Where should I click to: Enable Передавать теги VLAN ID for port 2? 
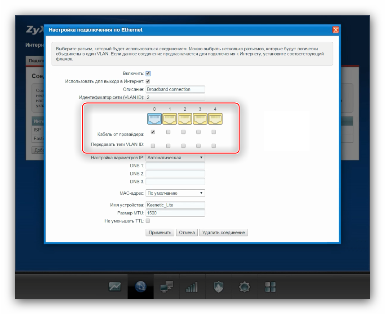(x=183, y=146)
